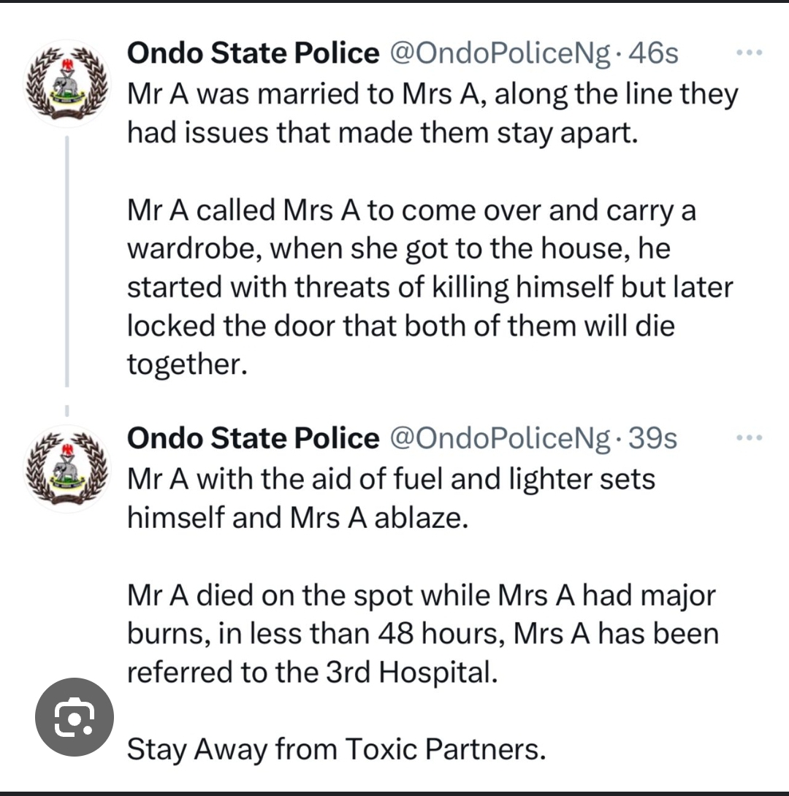Open the first tweet's police crest avatar
Viewport: 789px width, 796px height.
67,83
